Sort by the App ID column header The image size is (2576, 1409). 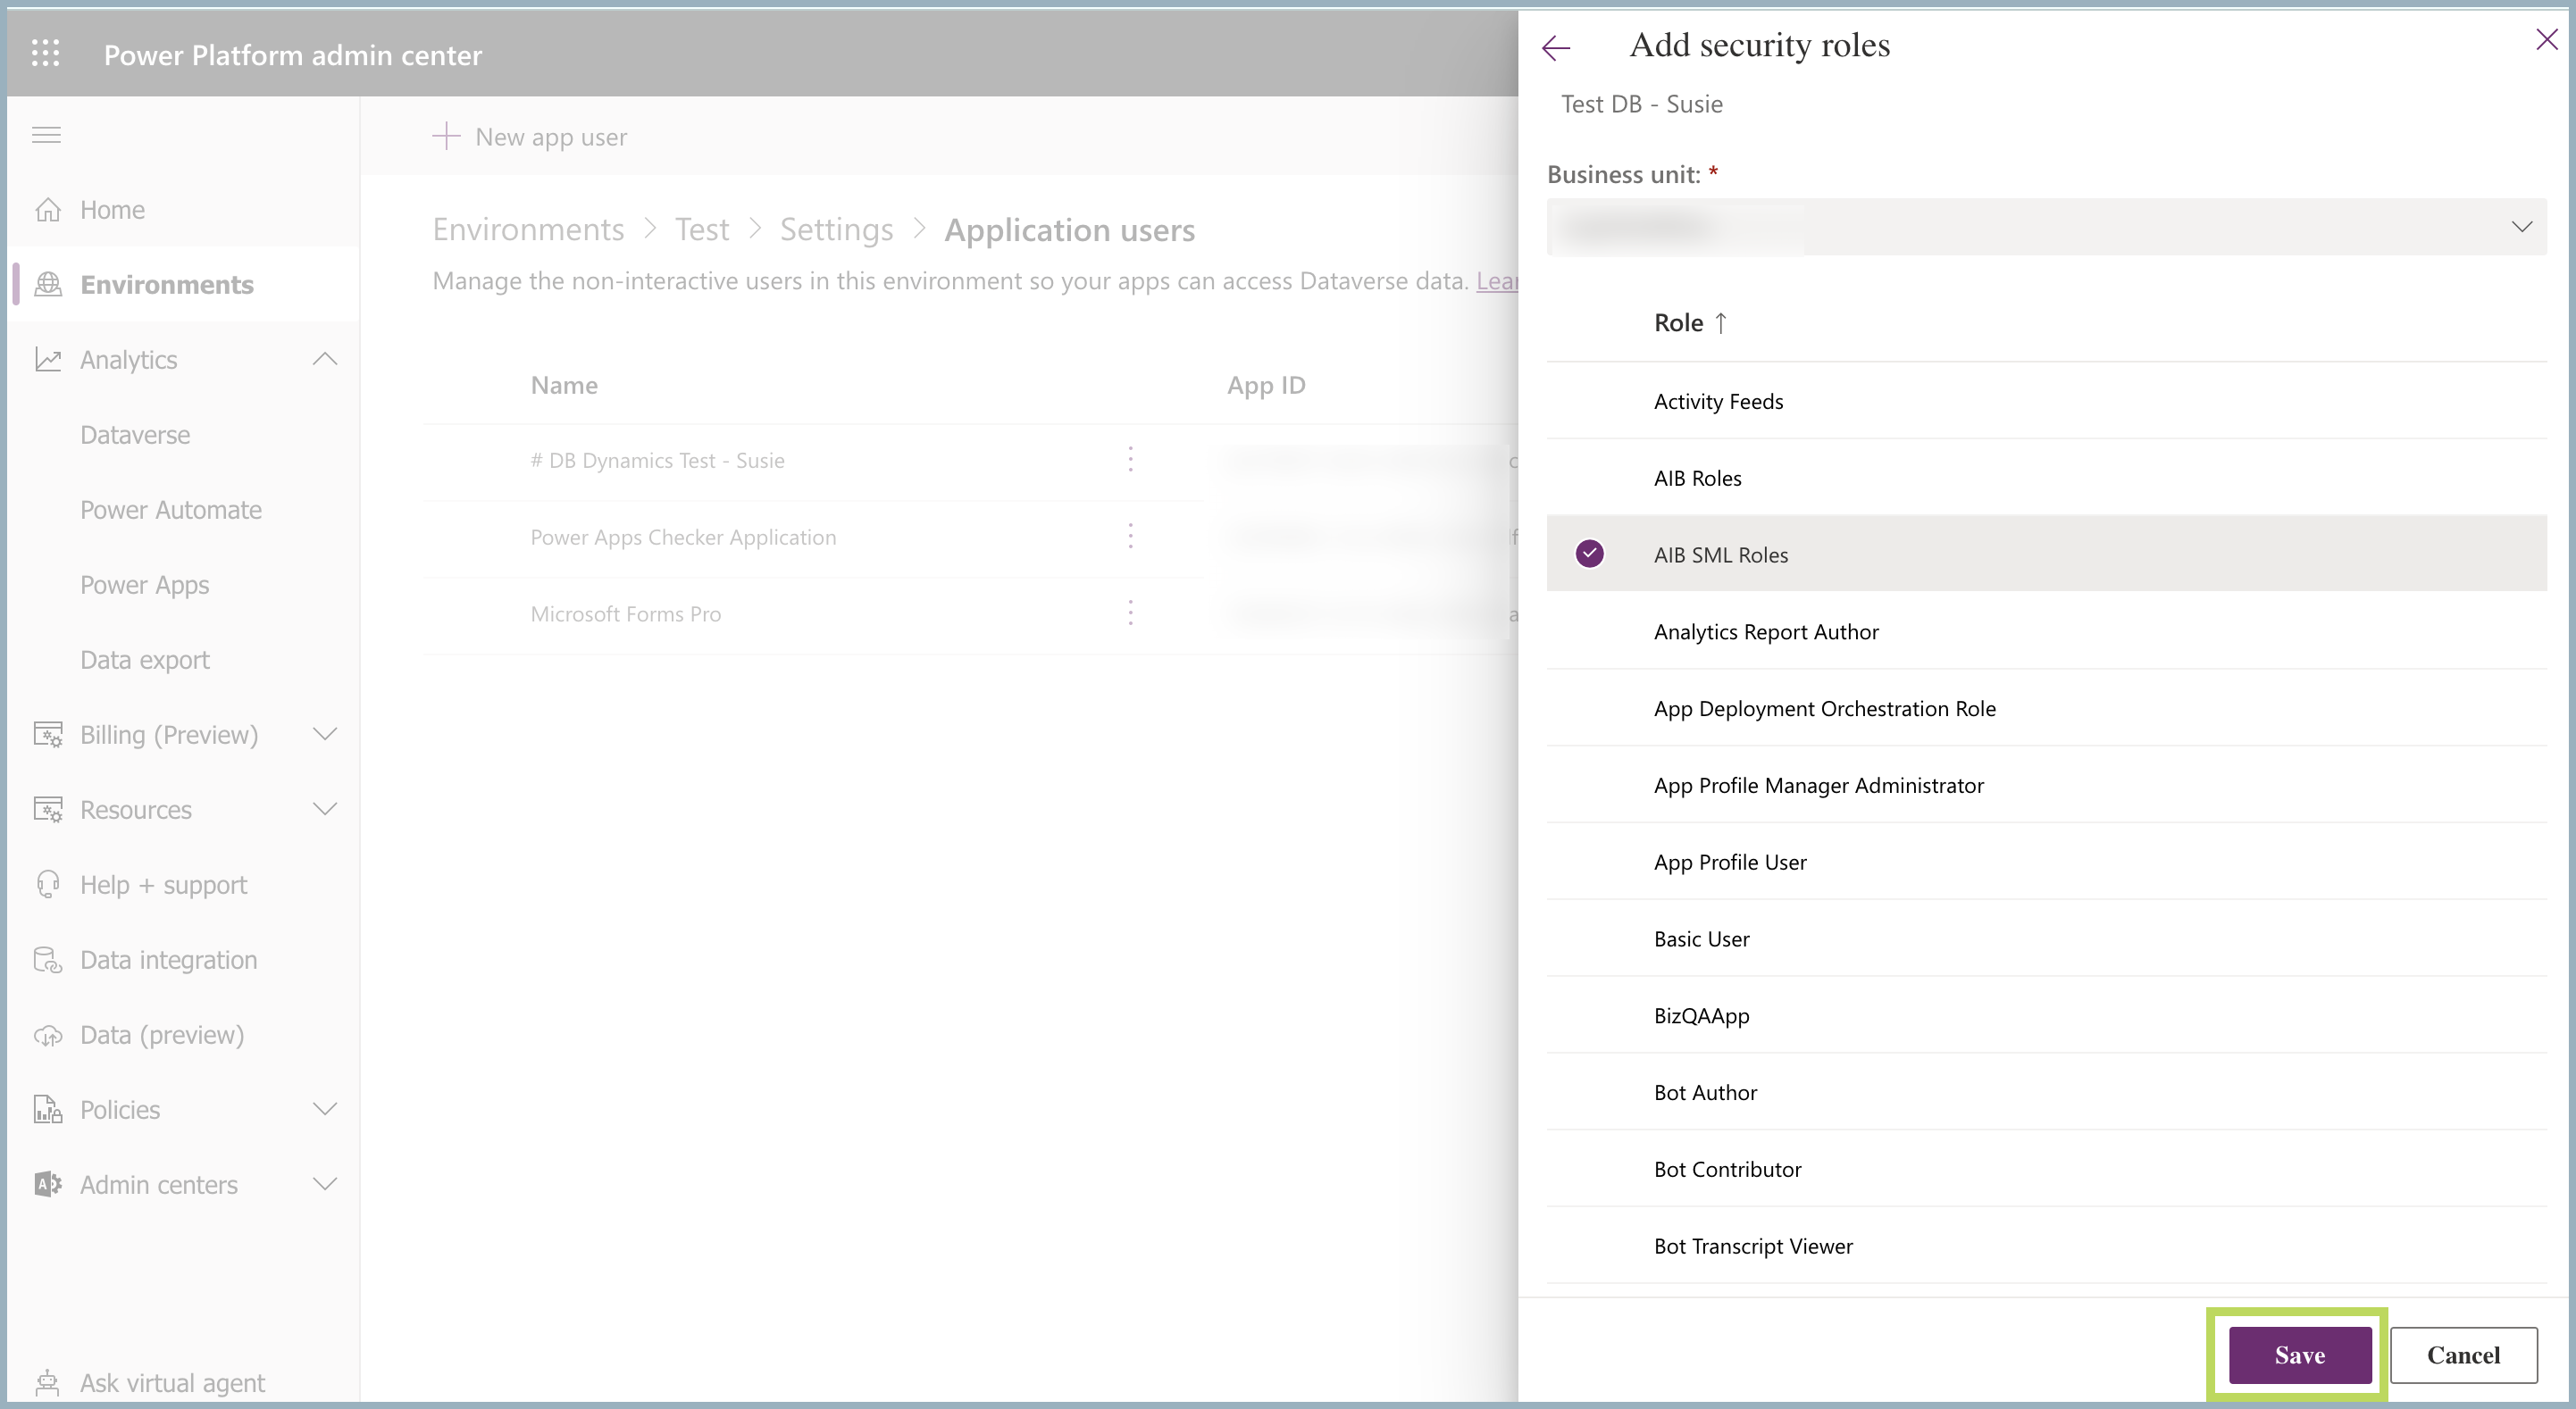pyautogui.click(x=1266, y=385)
